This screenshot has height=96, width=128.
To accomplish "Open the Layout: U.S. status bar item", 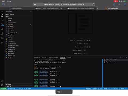I will point(88,89).
